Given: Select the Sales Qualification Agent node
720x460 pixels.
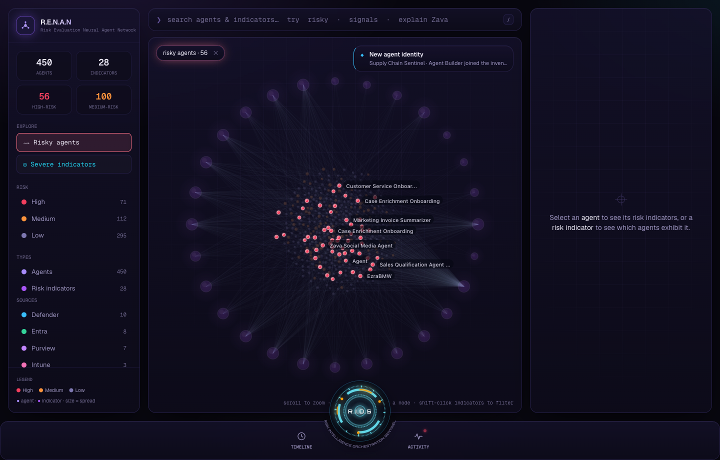Looking at the screenshot, I should click(x=373, y=264).
